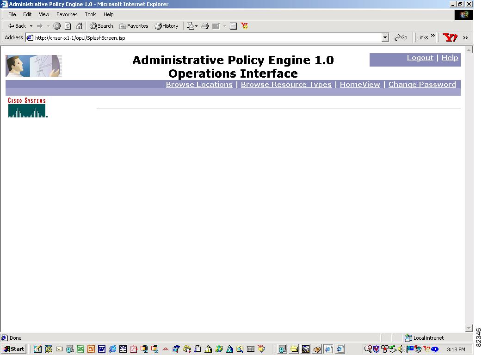
Task: Click the smiley messenger toolbar icon
Action: point(244,26)
